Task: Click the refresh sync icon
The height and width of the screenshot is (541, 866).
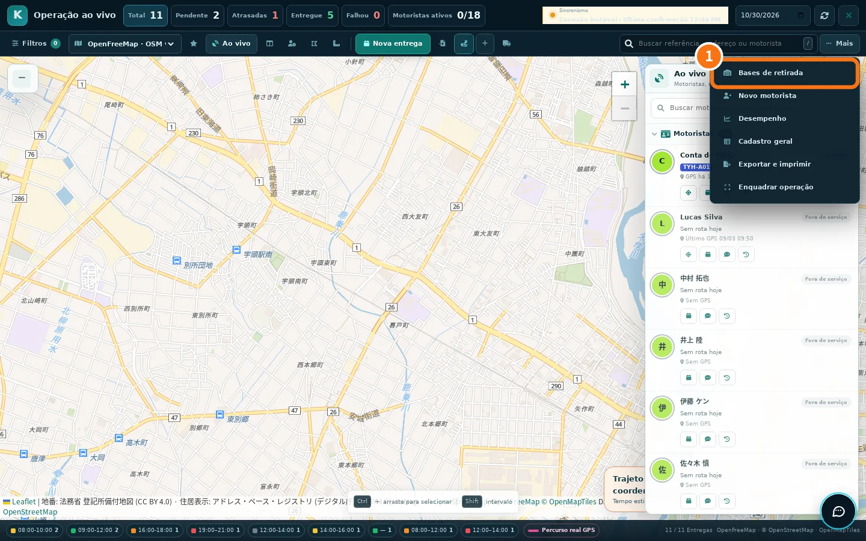Action: point(825,15)
